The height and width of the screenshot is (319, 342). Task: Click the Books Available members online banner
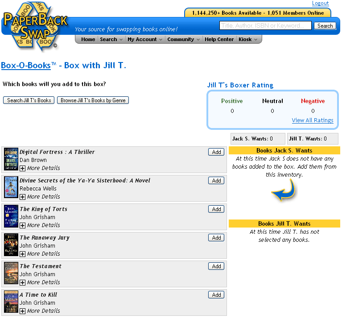pyautogui.click(x=258, y=13)
